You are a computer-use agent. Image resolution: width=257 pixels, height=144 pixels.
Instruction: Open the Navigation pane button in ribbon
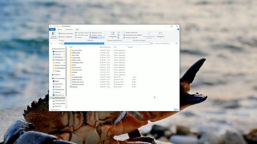click(x=53, y=35)
